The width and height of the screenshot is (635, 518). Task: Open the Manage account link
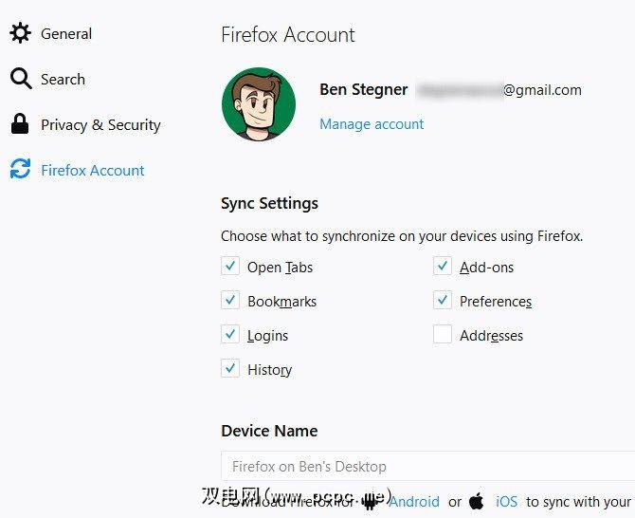click(372, 124)
